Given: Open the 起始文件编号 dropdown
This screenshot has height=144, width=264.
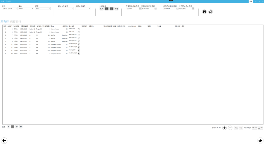Looking at the screenshot, I should [x=65, y=8].
